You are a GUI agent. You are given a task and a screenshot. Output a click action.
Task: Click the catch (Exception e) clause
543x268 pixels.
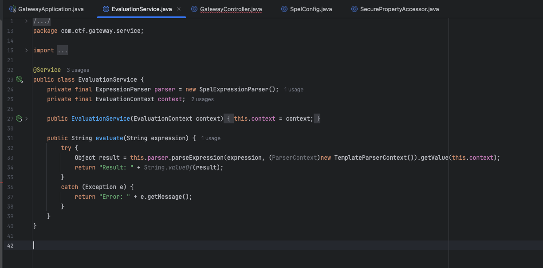click(97, 187)
